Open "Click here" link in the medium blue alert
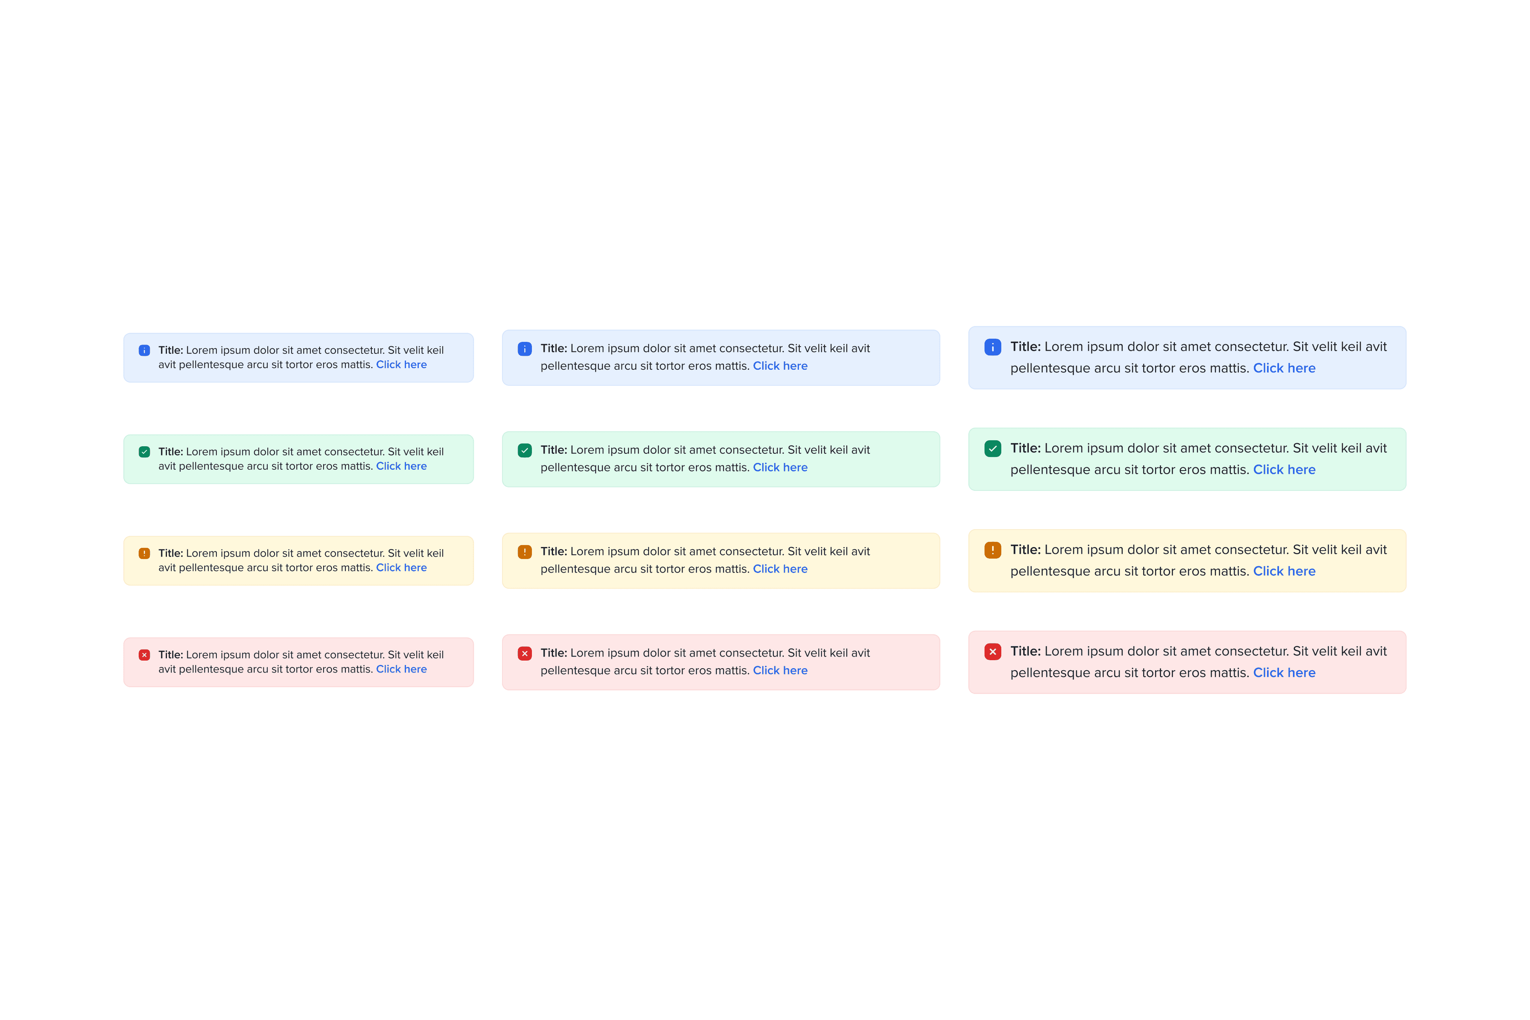This screenshot has height=1020, width=1530. coord(780,366)
